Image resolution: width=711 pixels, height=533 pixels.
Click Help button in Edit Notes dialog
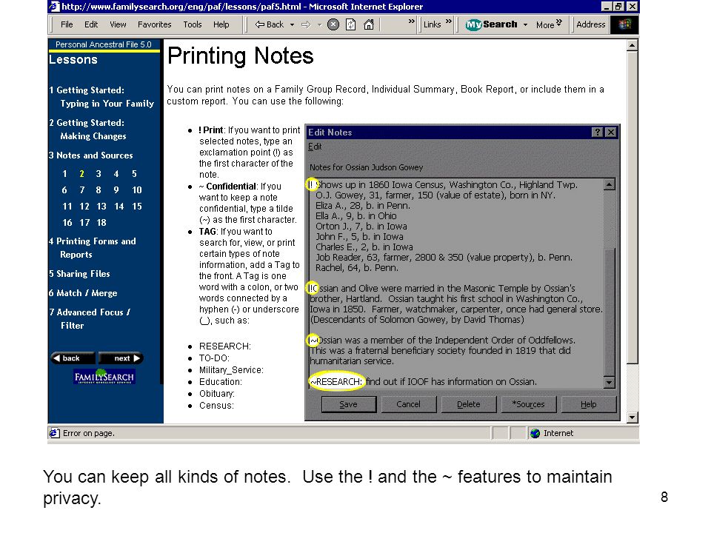589,404
